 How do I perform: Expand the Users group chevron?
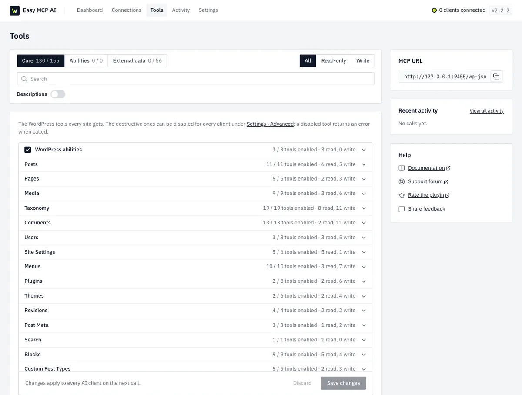[364, 238]
